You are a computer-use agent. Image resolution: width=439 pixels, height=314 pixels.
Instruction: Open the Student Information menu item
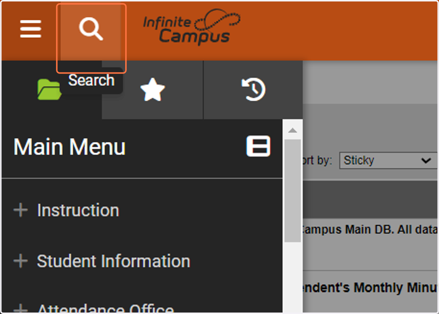pyautogui.click(x=113, y=261)
